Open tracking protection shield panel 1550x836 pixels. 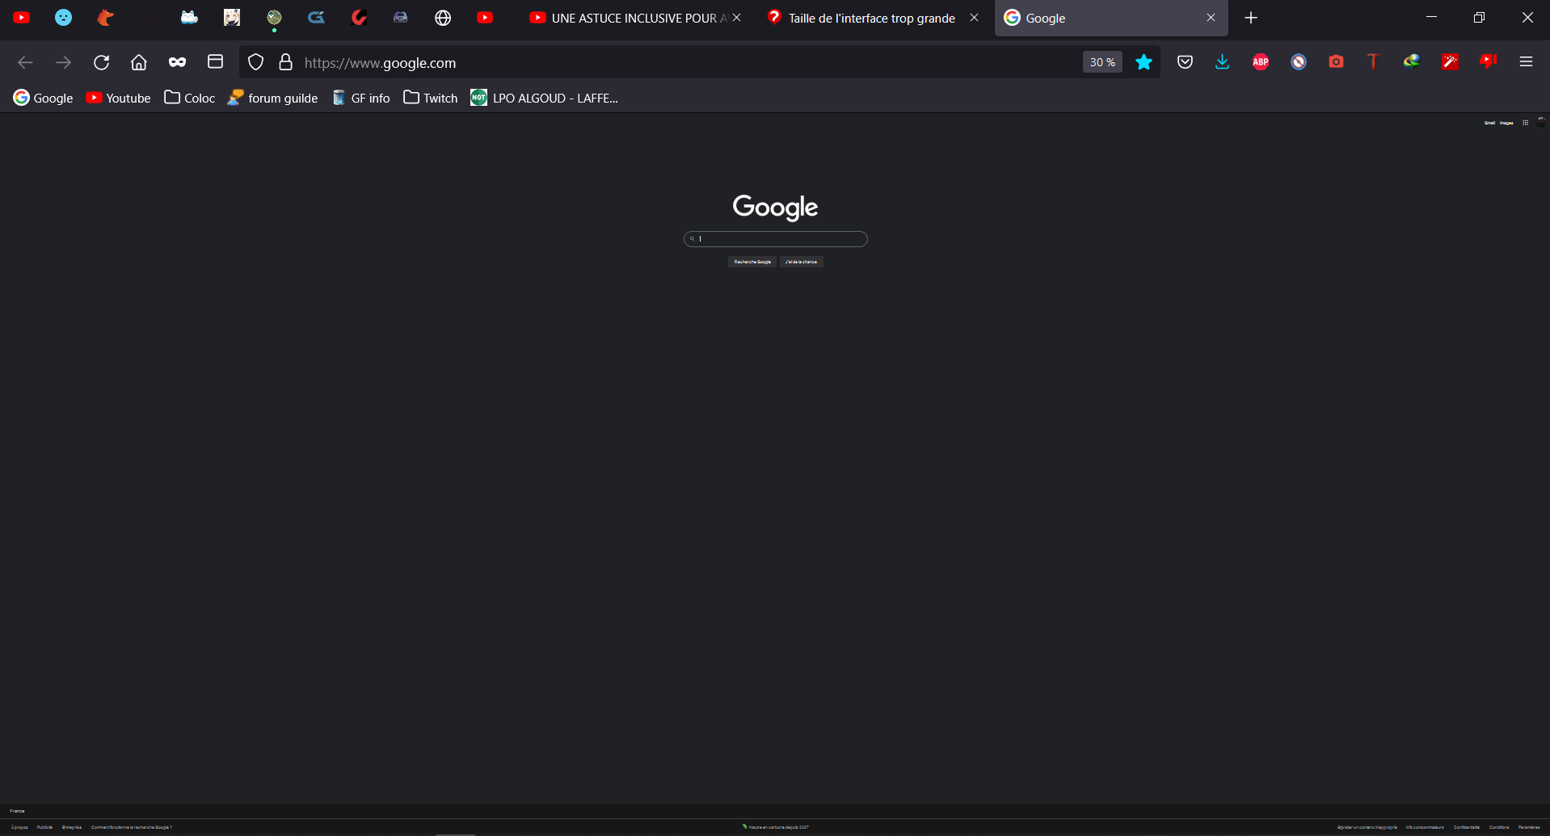point(255,62)
